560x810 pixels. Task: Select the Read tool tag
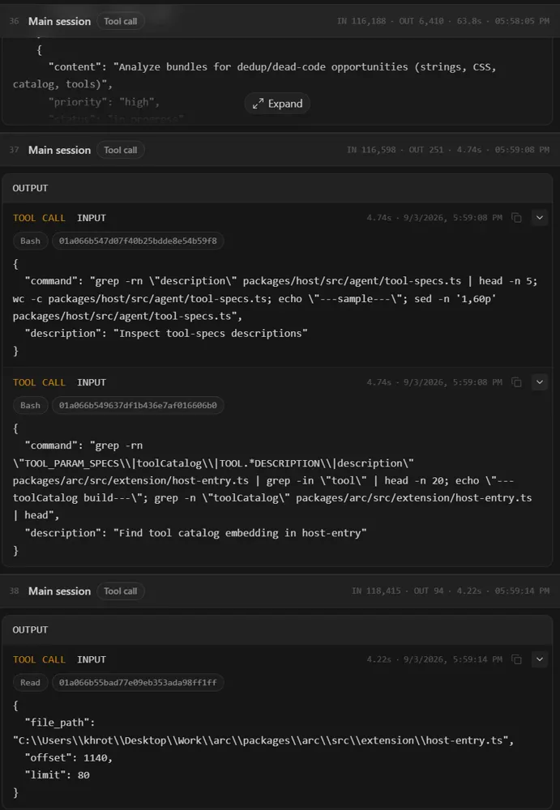point(31,682)
